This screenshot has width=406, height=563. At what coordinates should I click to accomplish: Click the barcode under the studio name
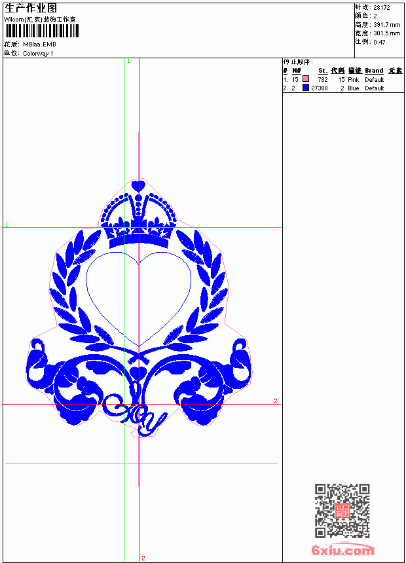click(42, 31)
